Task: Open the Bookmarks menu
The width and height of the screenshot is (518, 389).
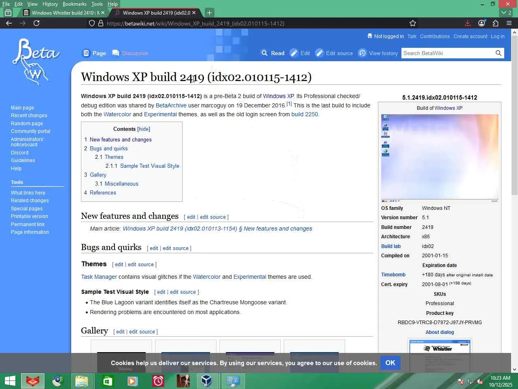Action: click(74, 4)
